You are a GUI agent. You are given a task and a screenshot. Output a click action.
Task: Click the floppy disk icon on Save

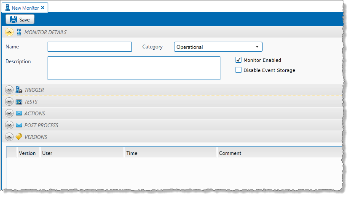(13, 19)
